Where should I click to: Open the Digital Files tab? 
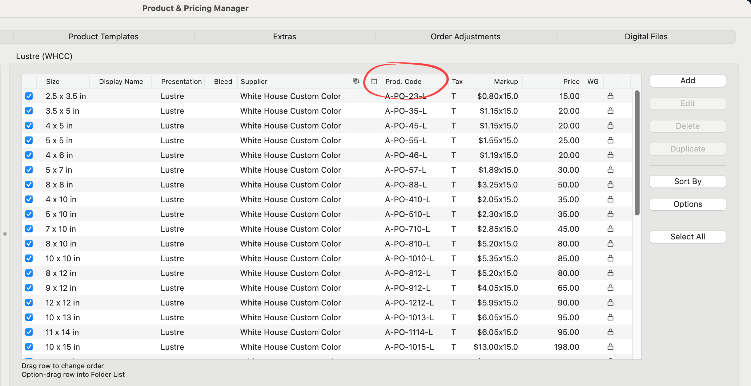pos(646,37)
